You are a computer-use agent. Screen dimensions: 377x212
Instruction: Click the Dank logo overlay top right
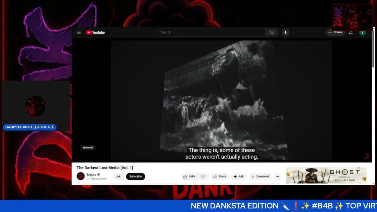[x=352, y=17]
